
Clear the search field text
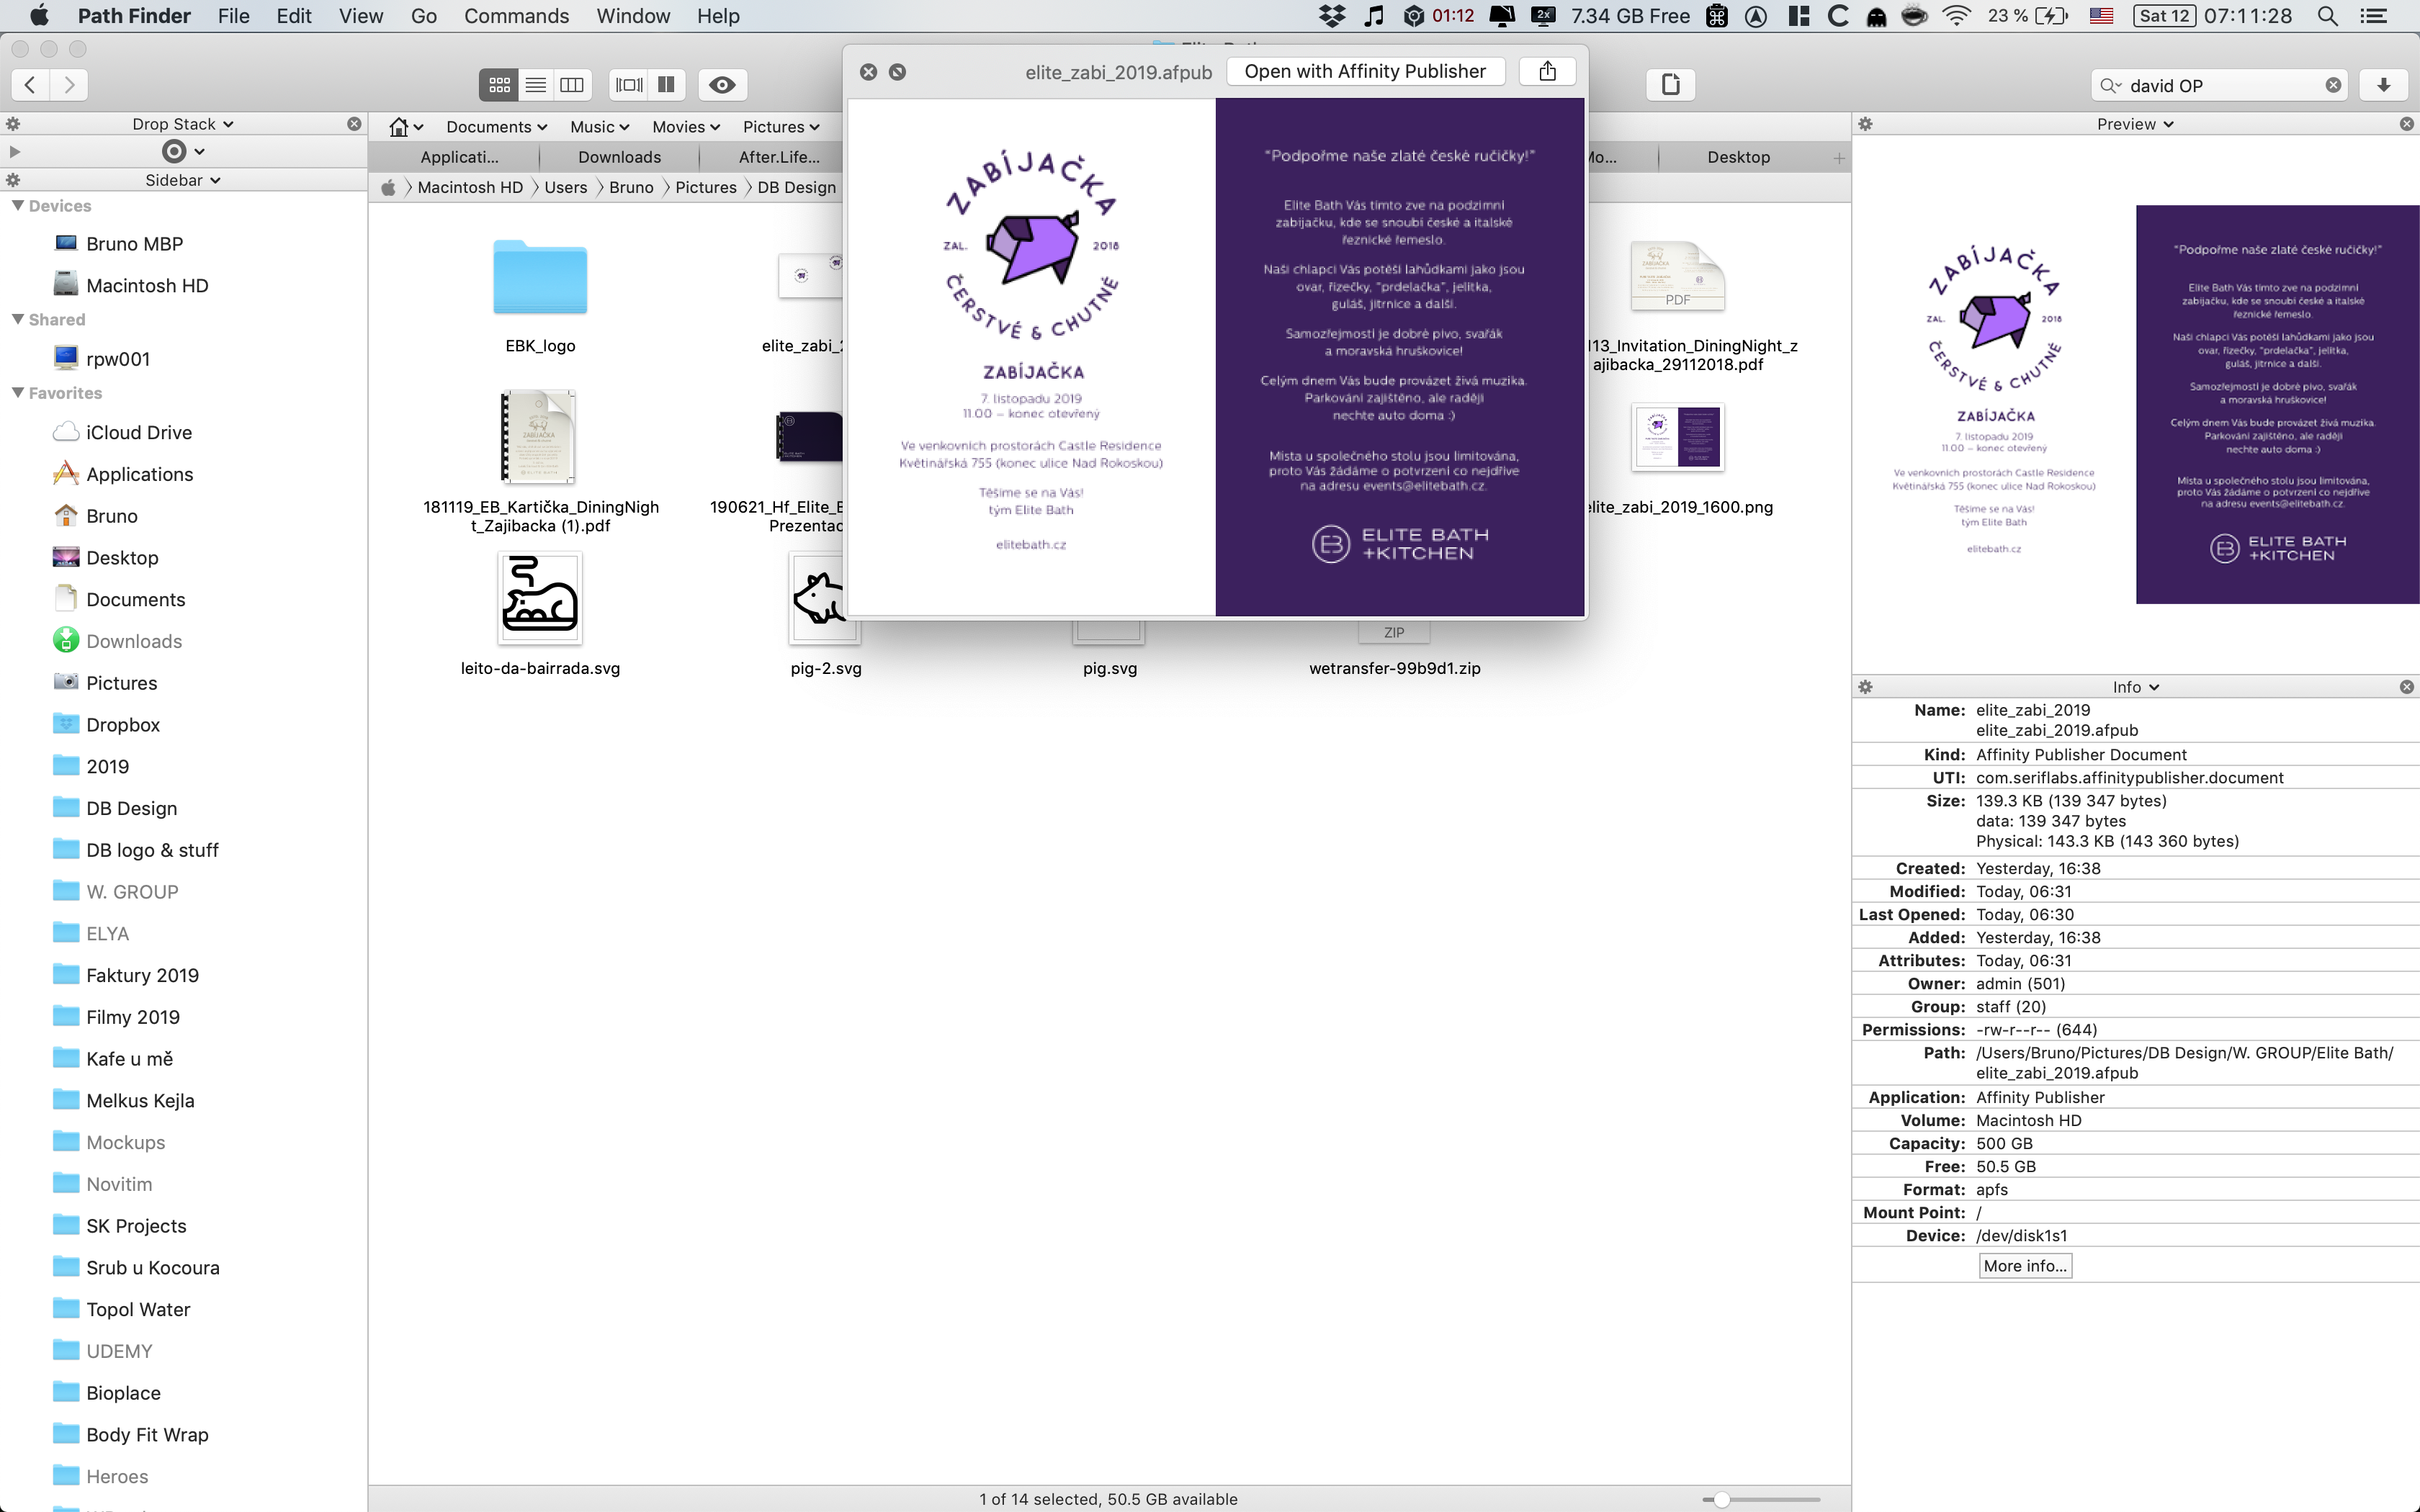click(2333, 85)
